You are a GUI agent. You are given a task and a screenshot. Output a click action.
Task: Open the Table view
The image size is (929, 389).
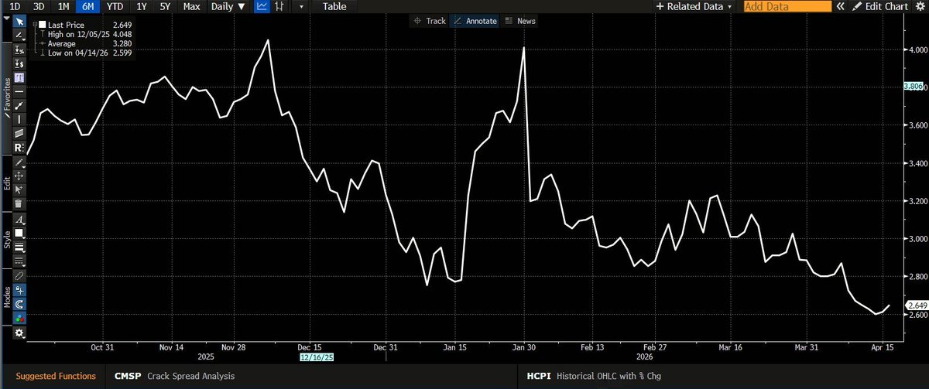point(334,6)
